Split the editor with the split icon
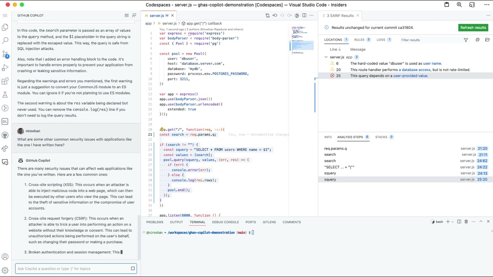The image size is (493, 277). [304, 15]
